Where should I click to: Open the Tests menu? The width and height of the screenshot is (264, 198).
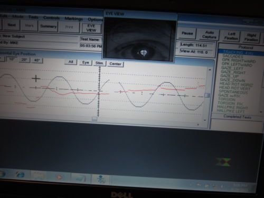(33, 17)
